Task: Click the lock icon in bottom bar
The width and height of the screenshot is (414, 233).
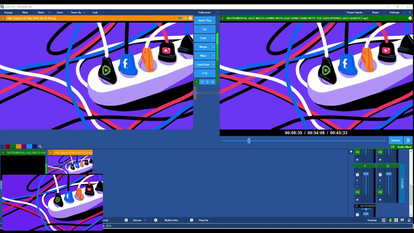Action: 409,220
